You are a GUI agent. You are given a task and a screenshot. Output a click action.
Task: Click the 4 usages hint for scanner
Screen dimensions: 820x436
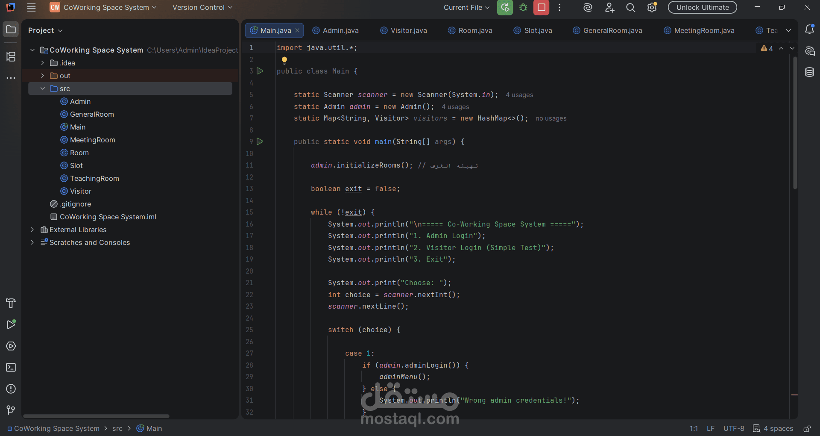(x=519, y=95)
